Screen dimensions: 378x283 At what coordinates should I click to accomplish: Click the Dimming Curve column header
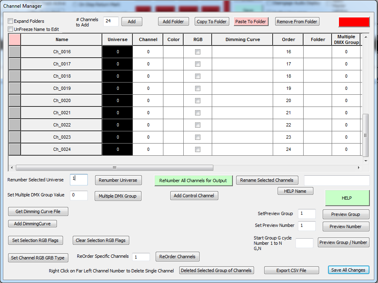point(243,39)
